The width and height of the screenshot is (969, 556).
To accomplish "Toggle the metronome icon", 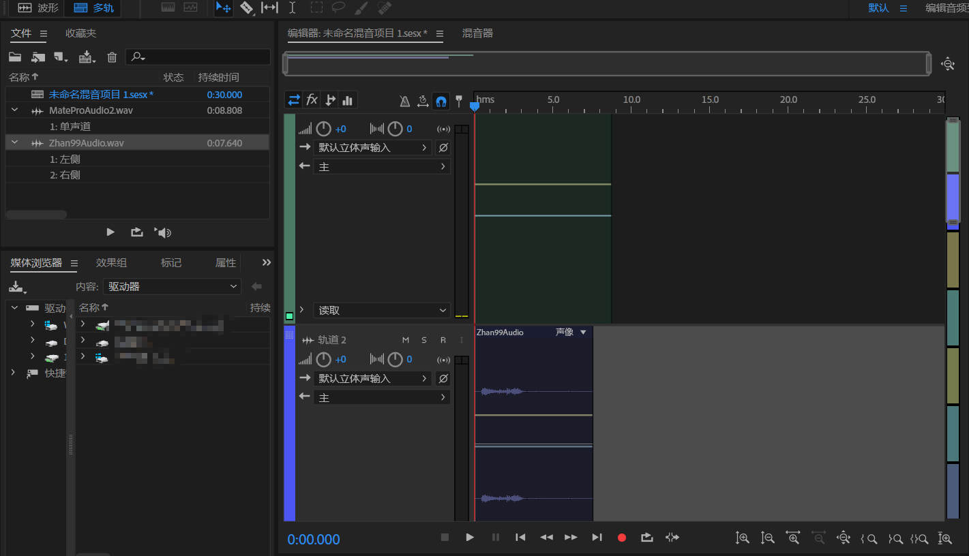I will click(x=404, y=101).
